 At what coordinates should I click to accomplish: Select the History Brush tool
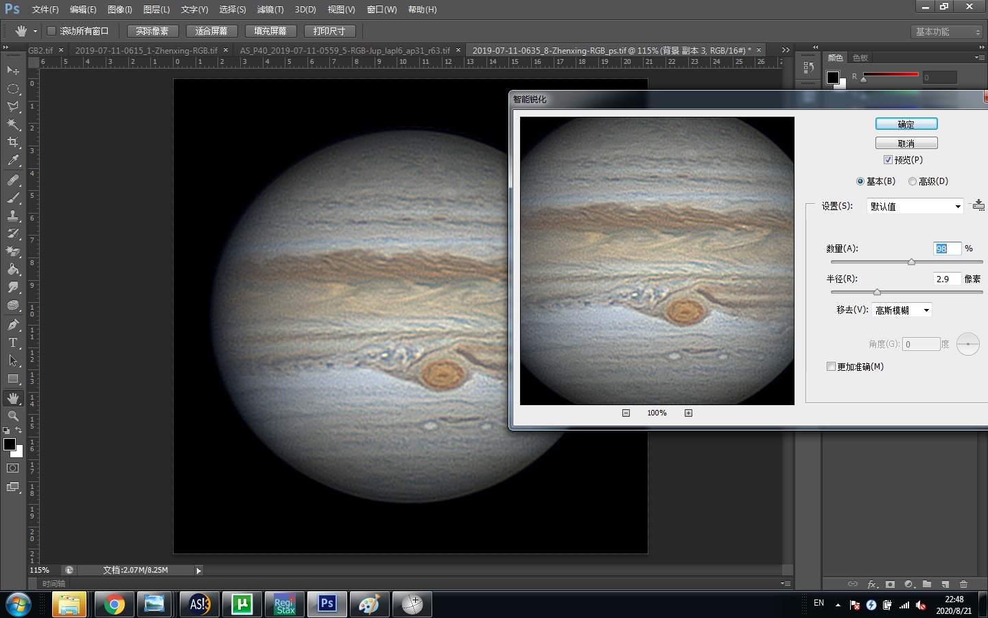click(x=13, y=233)
